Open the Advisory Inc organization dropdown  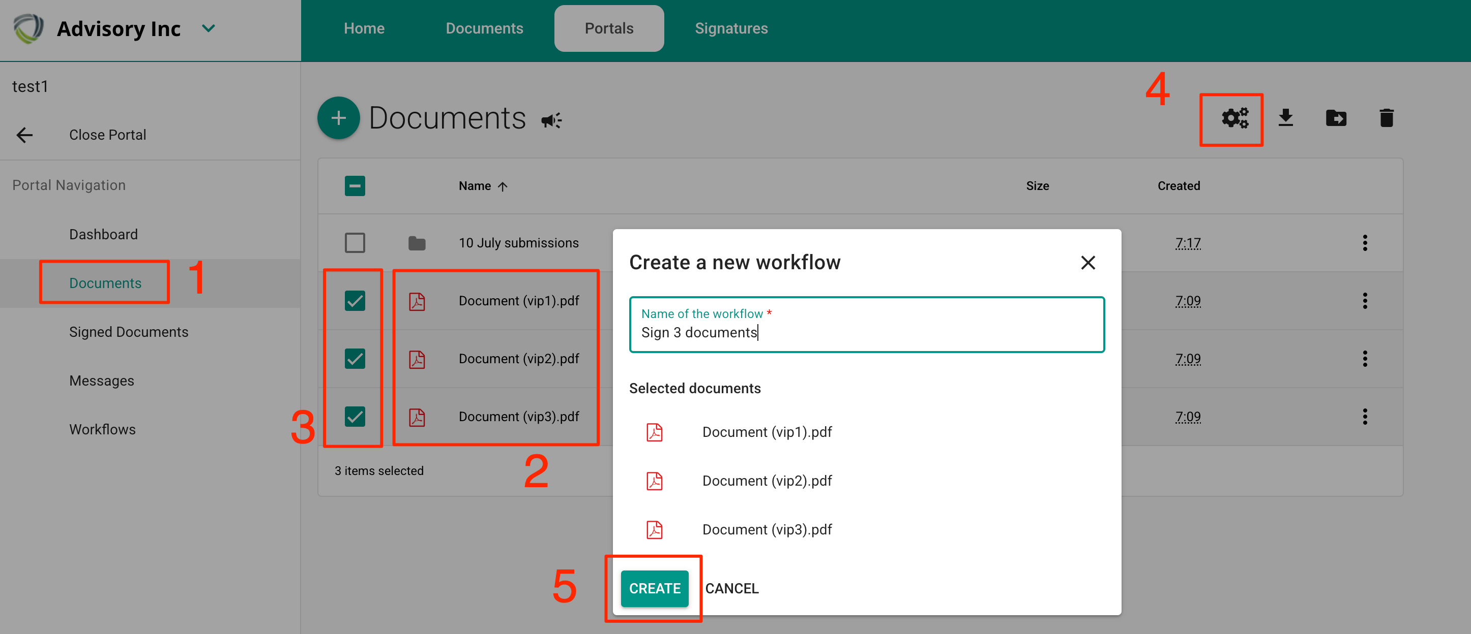coord(209,27)
